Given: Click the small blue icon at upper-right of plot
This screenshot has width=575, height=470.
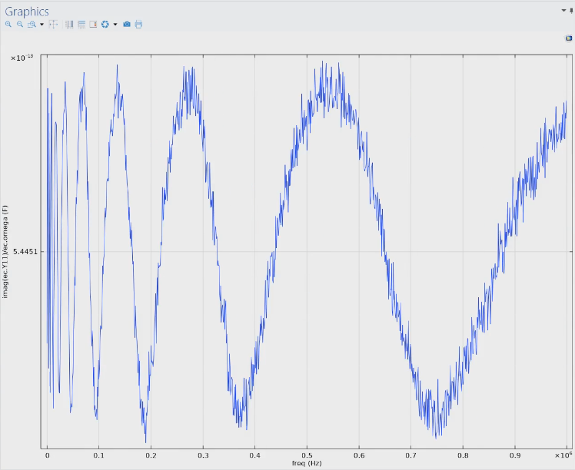Looking at the screenshot, I should click(568, 38).
